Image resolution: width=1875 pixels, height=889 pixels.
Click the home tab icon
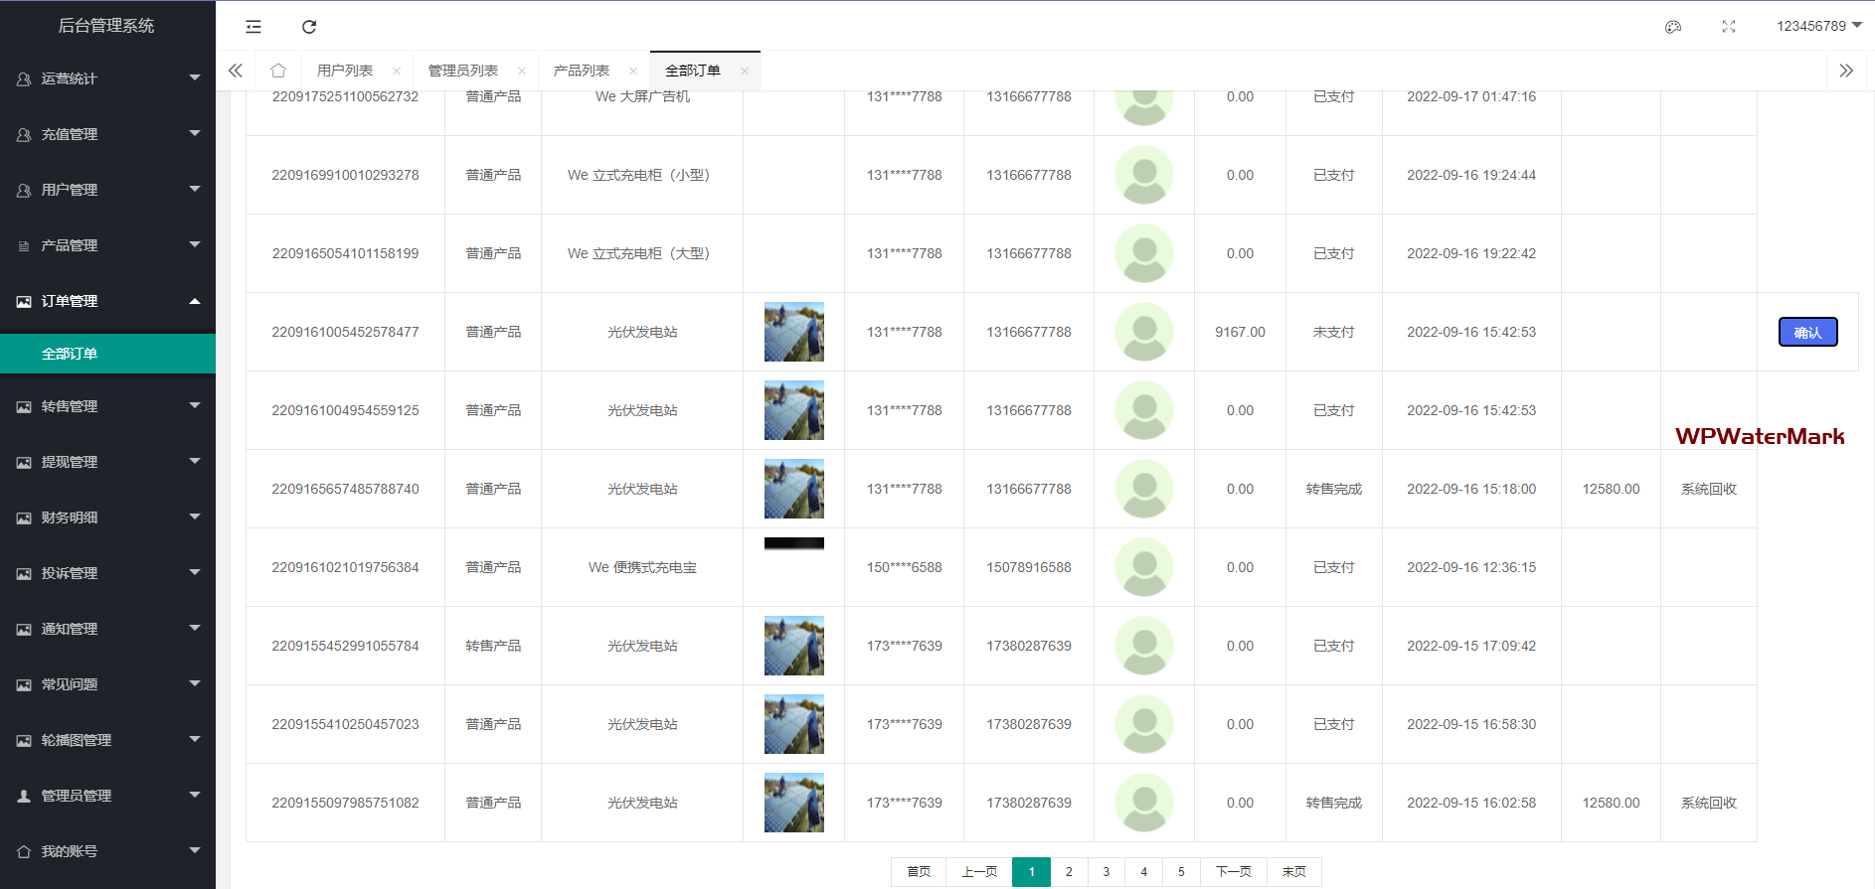[278, 71]
